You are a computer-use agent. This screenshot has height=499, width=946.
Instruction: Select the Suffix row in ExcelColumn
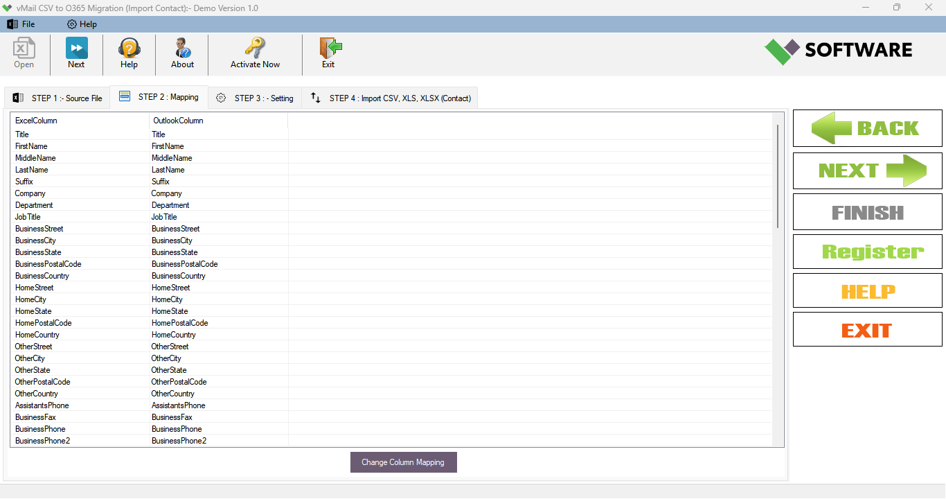pos(24,182)
